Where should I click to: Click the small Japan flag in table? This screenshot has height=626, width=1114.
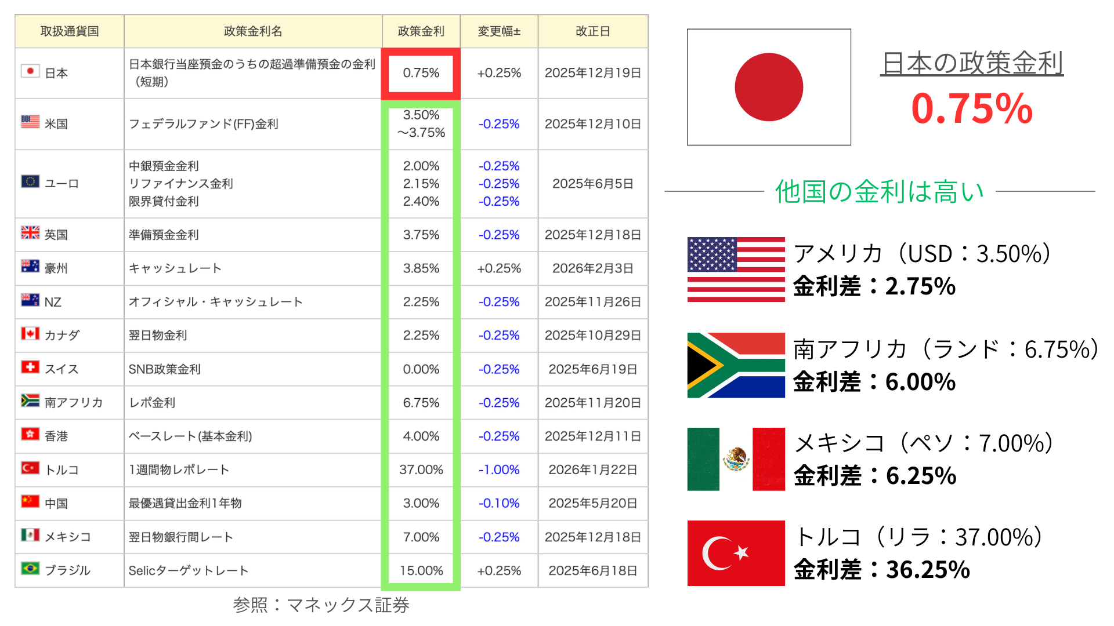(x=30, y=71)
